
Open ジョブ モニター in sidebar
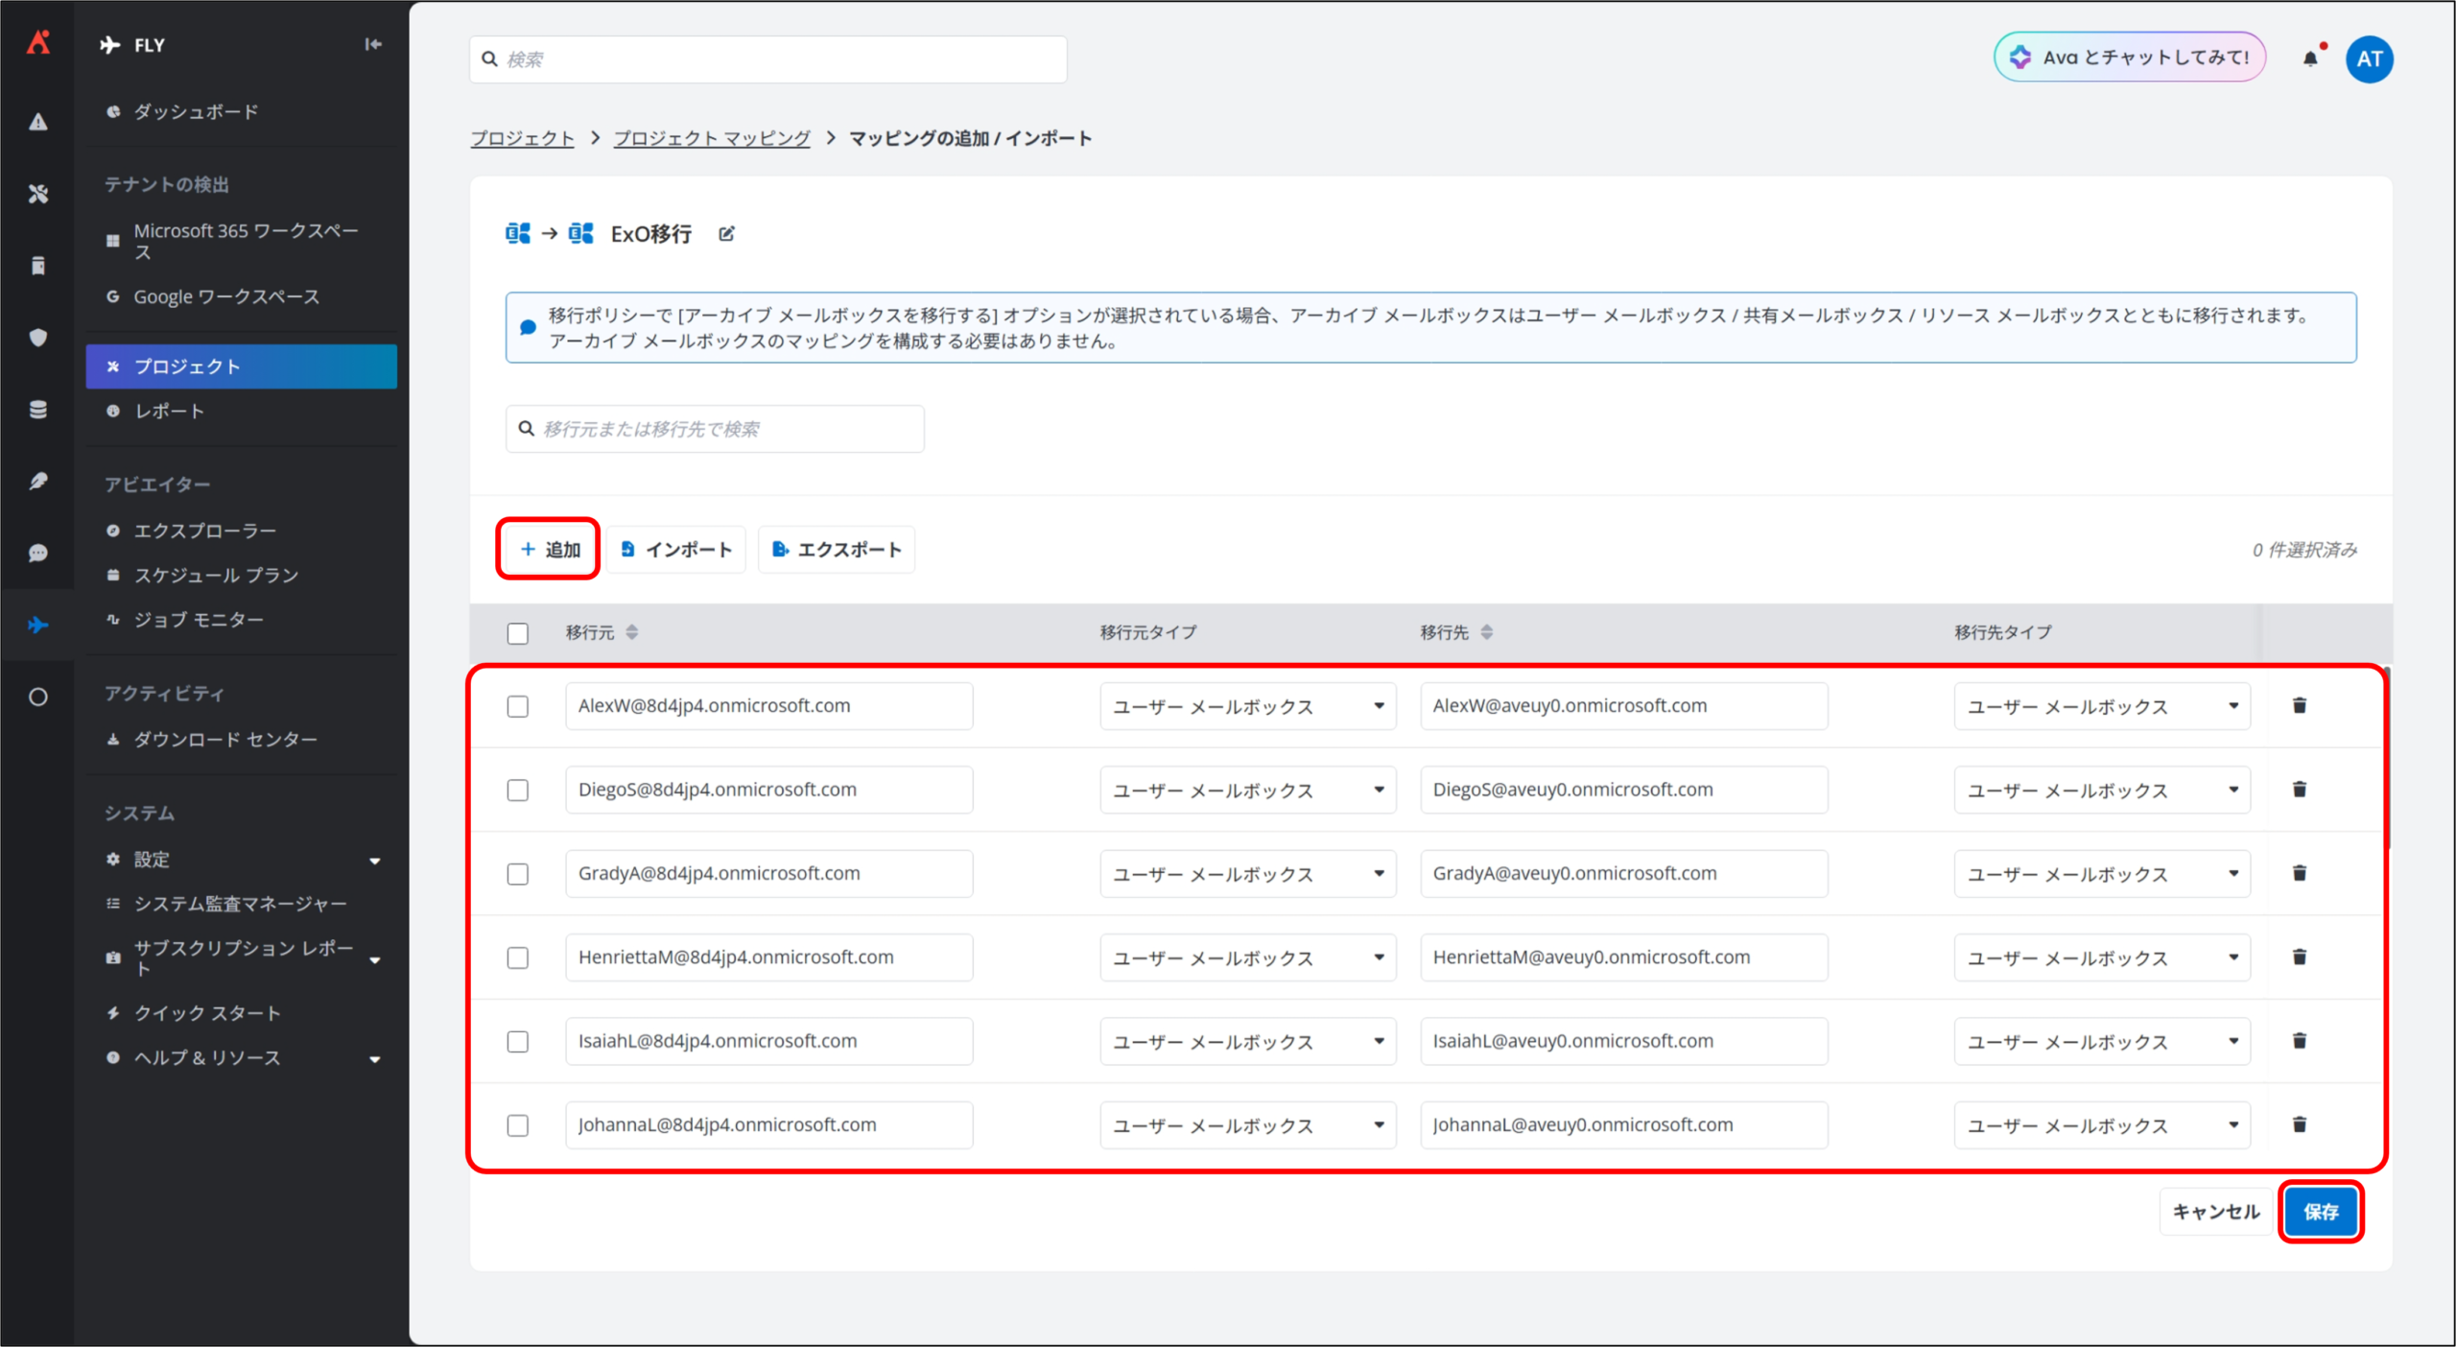click(199, 620)
